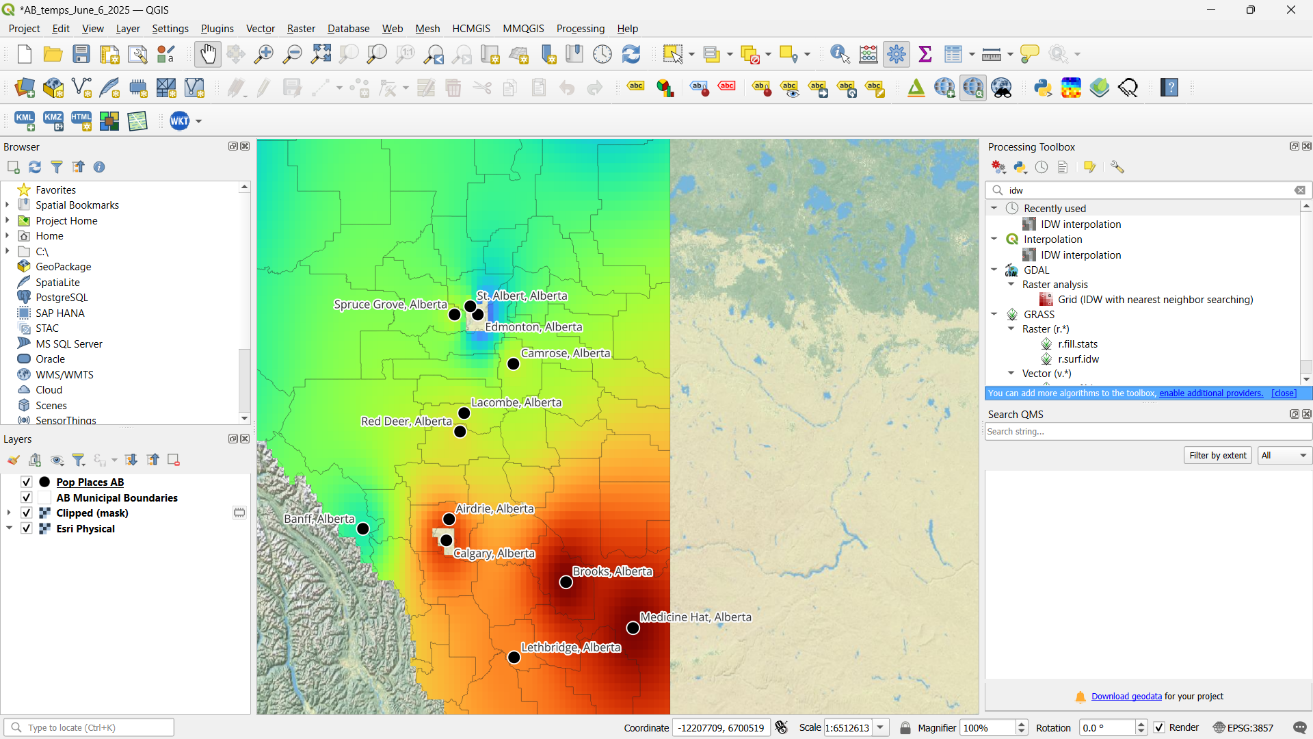Viewport: 1313px width, 739px height.
Task: Select the Pan Map tool
Action: click(207, 53)
